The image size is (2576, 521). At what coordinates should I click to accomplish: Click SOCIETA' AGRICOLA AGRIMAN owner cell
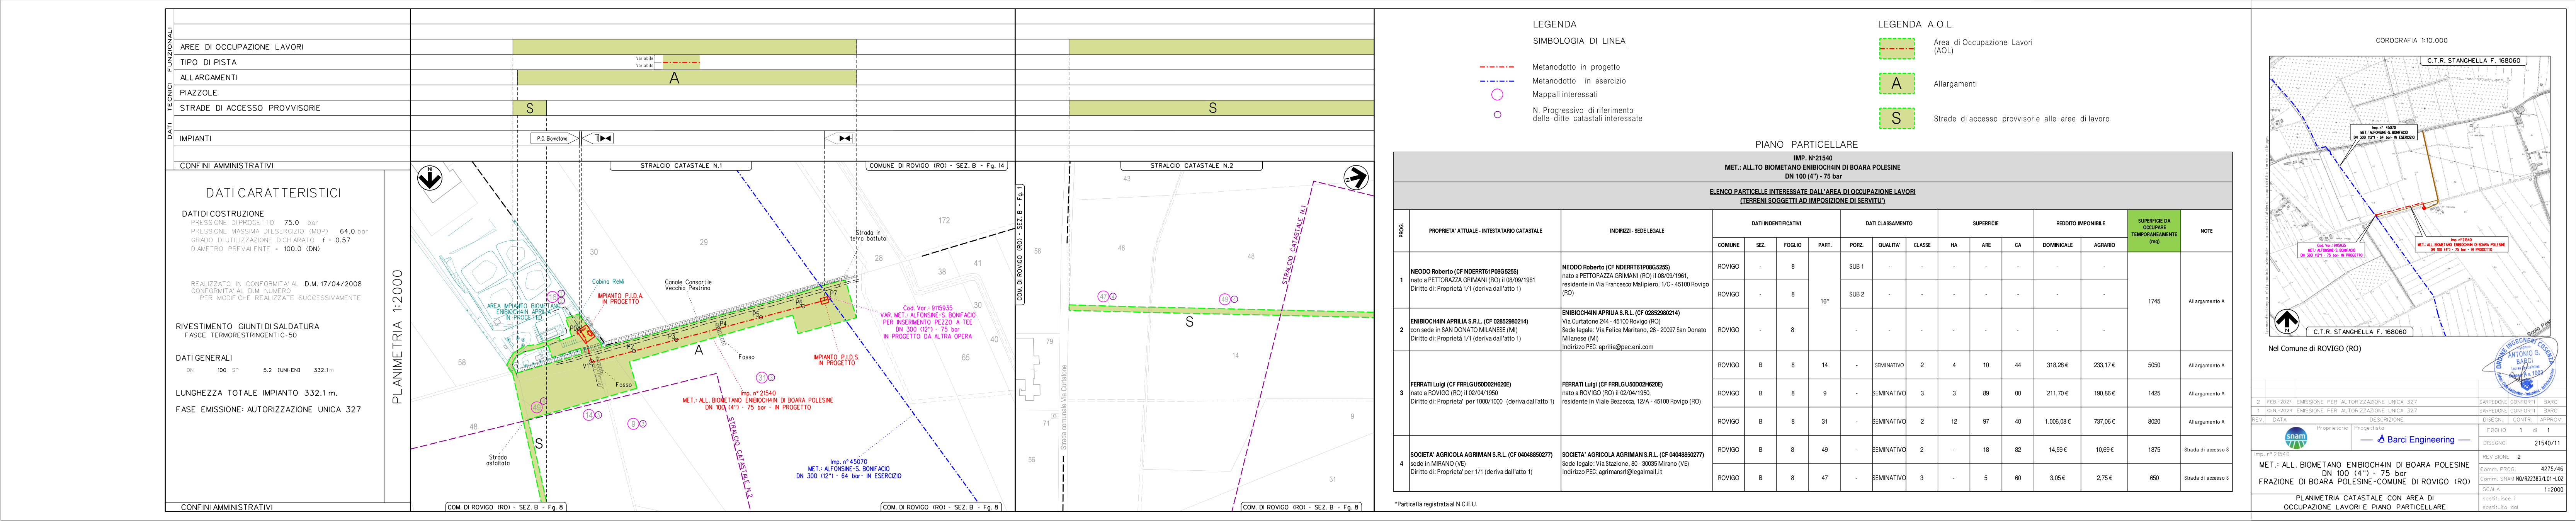pyautogui.click(x=1484, y=463)
